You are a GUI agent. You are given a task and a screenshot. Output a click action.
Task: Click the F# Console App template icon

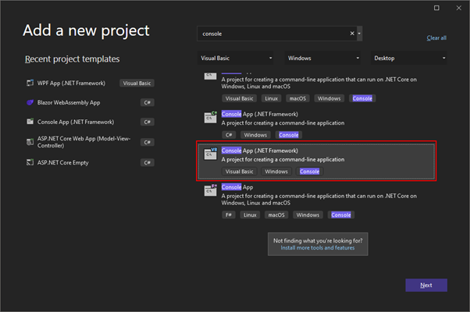pos(210,191)
